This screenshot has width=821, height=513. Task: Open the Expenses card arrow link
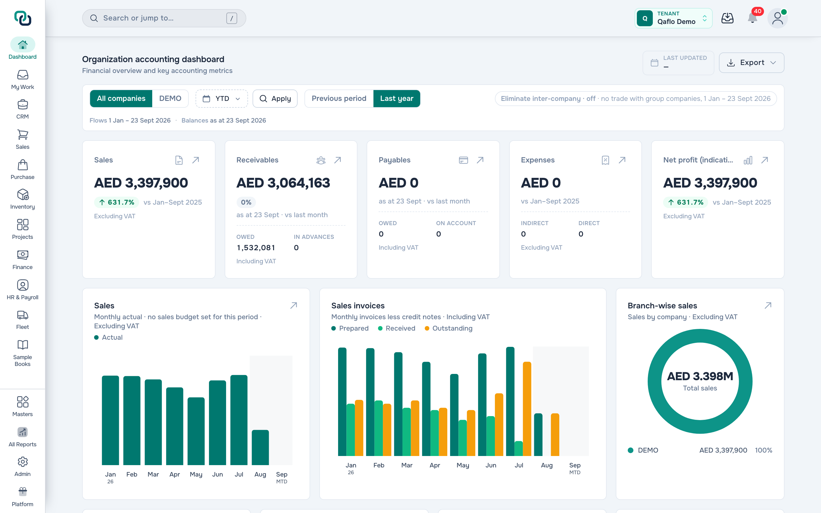click(622, 160)
